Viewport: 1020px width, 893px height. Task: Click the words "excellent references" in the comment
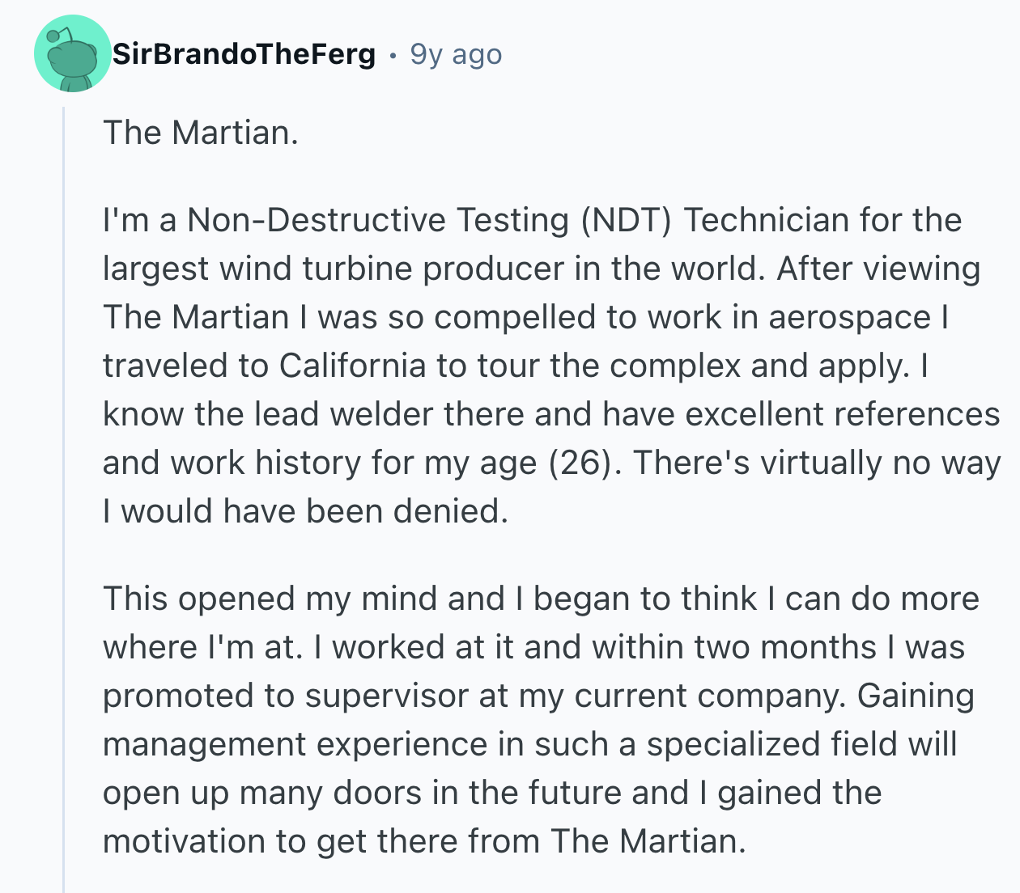[842, 414]
